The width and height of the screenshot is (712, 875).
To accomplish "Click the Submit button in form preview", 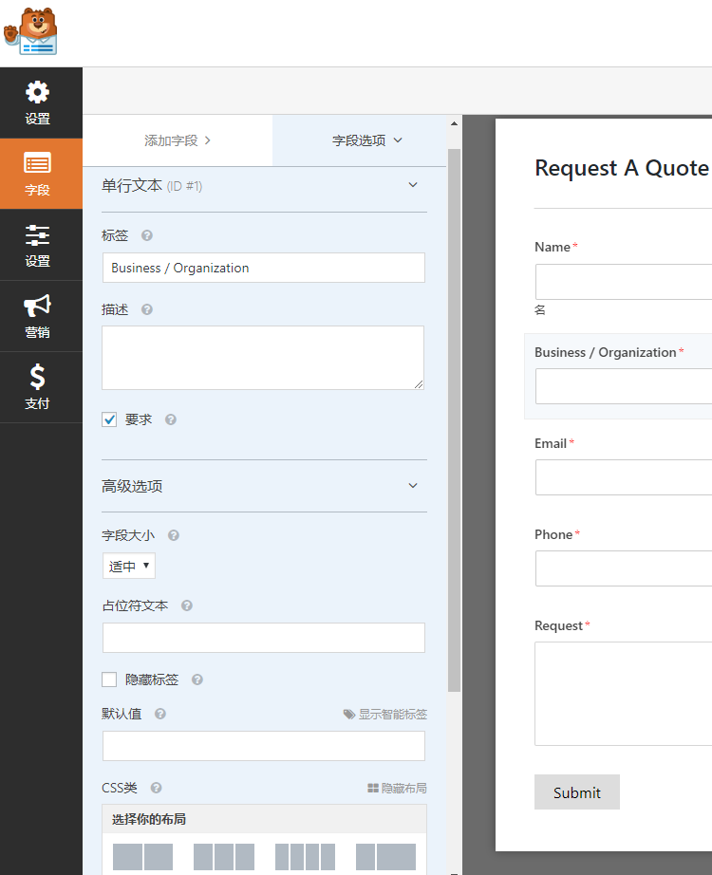I will point(576,792).
